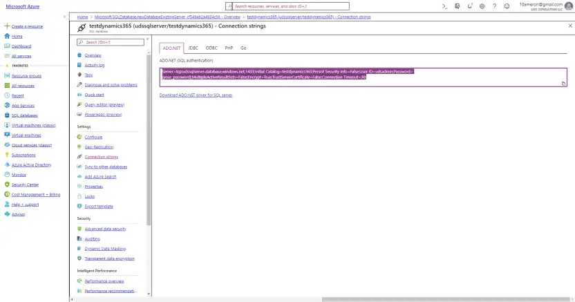
Task: Switch to the Go tab
Action: point(243,48)
